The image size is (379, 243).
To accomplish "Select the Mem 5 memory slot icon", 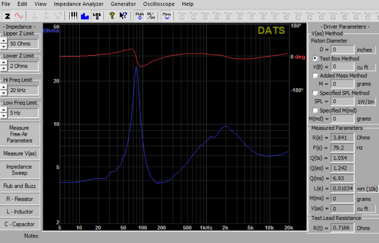I will pyautogui.click(x=228, y=16).
